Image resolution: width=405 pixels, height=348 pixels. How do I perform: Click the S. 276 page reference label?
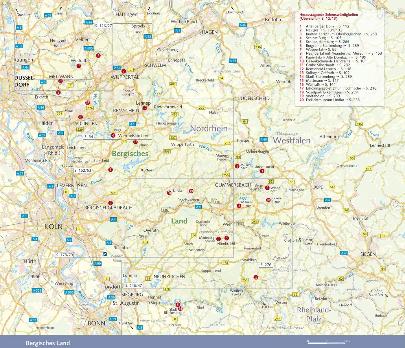pyautogui.click(x=266, y=265)
